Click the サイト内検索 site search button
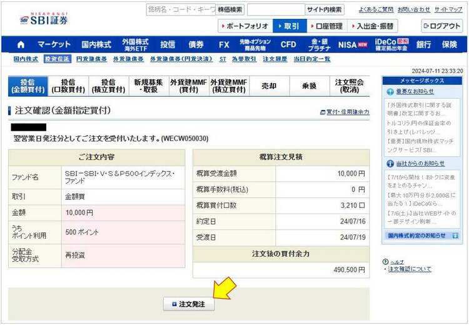The height and width of the screenshot is (325, 469). pyautogui.click(x=324, y=9)
